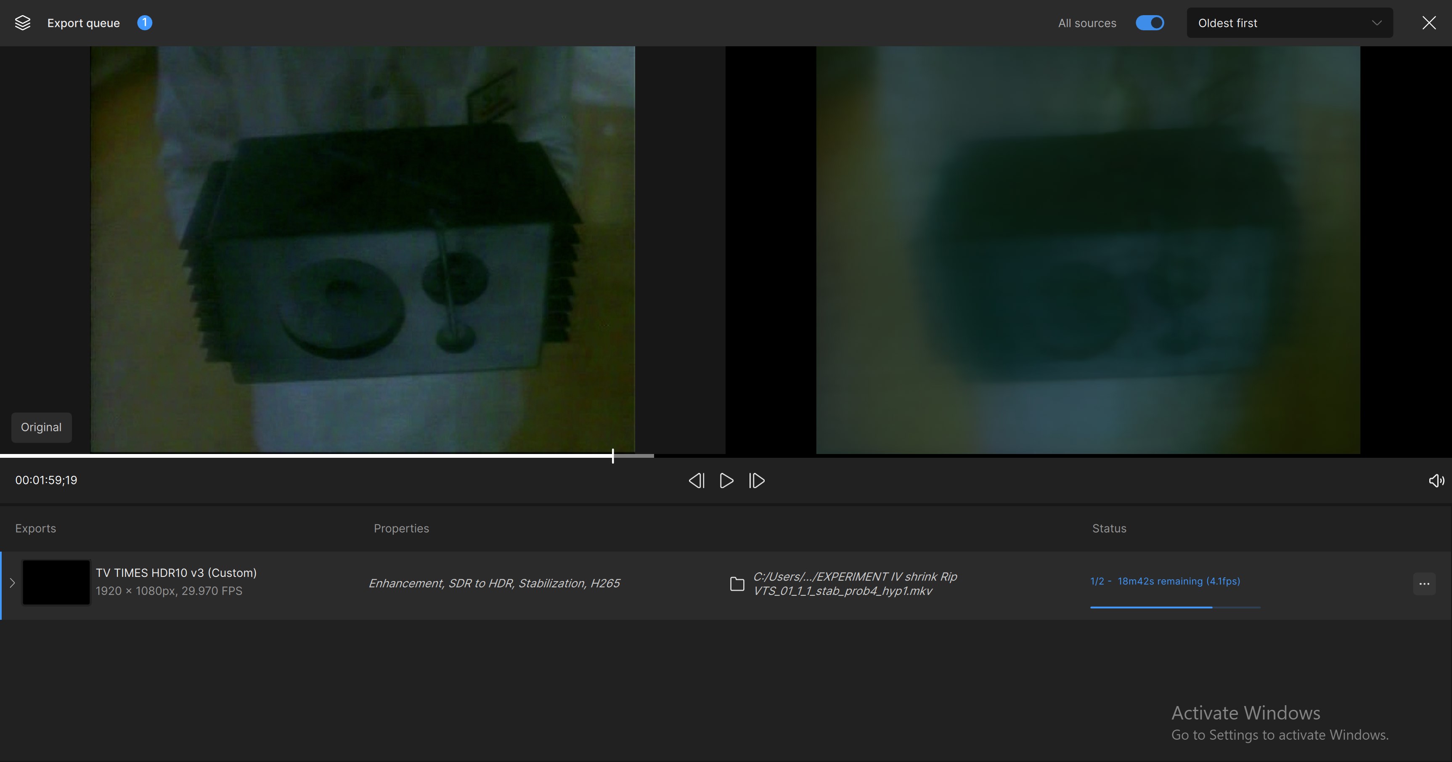1452x762 pixels.
Task: Toggle the All sources switch
Action: 1150,23
